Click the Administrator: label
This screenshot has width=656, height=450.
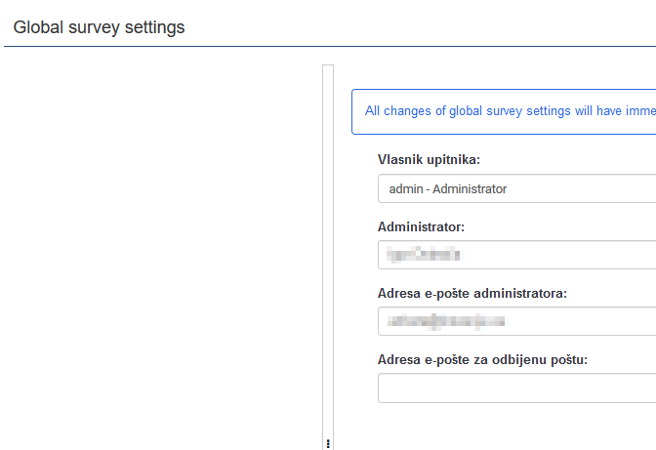coord(421,226)
